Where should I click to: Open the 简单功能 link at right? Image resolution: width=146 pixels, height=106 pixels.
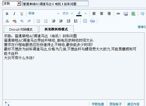pyautogui.click(x=142, y=27)
